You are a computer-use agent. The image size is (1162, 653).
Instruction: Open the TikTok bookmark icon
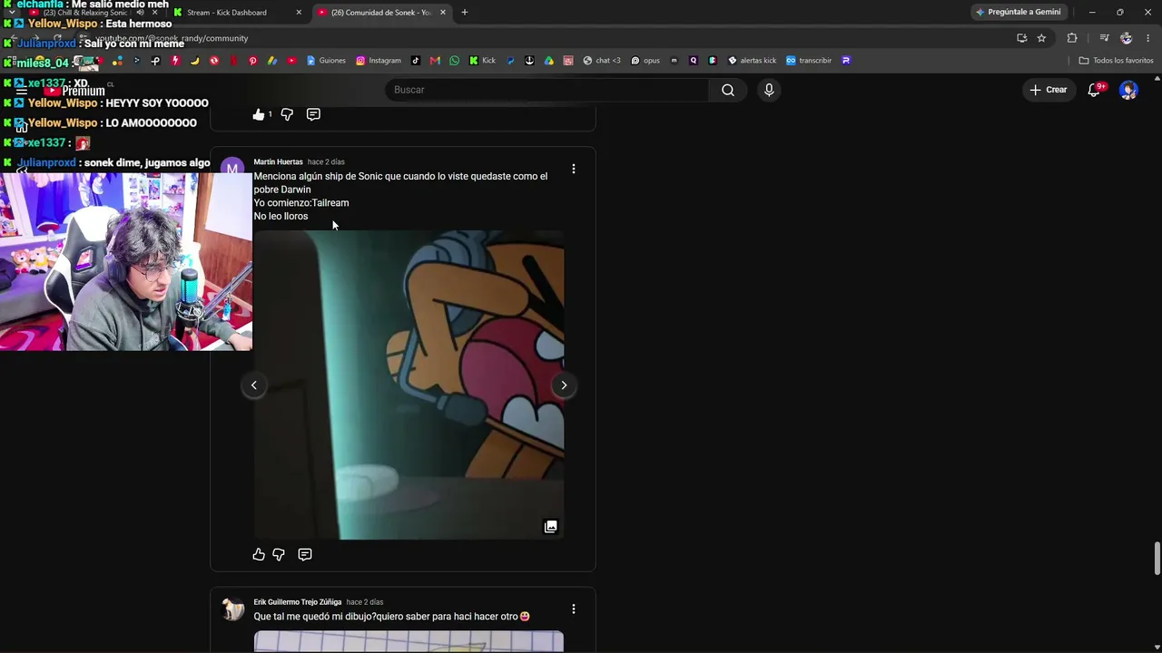point(416,61)
